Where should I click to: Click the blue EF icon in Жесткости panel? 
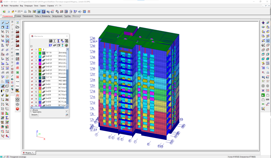click(x=50, y=45)
